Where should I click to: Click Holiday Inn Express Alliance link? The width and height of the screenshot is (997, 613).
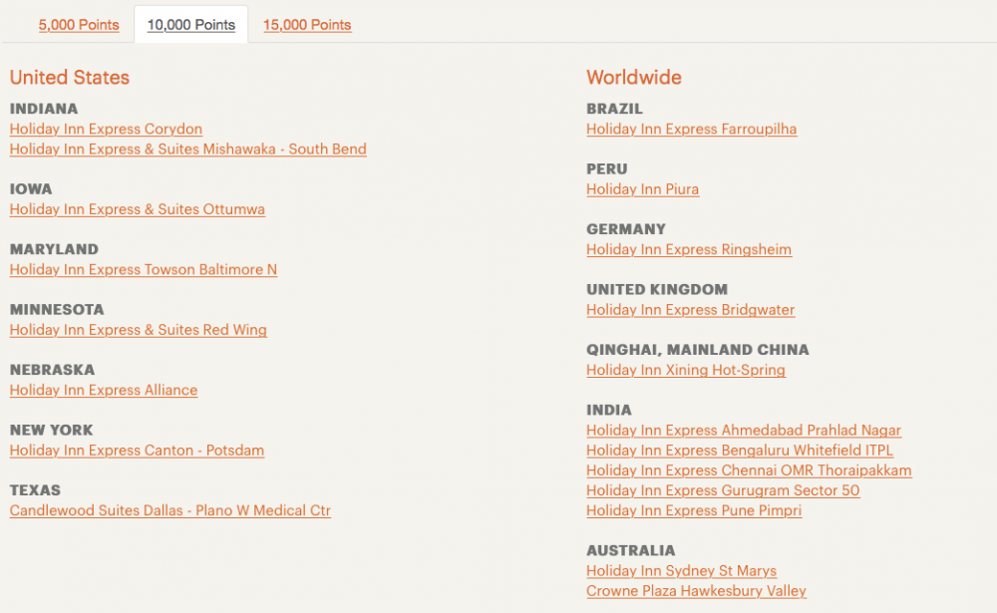coord(104,390)
